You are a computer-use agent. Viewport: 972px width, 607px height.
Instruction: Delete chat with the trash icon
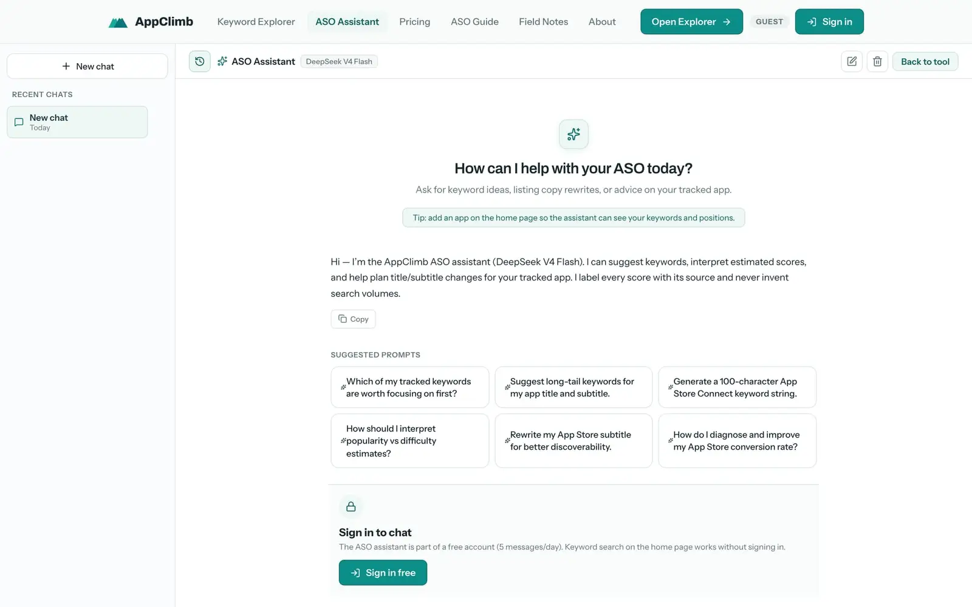[877, 61]
